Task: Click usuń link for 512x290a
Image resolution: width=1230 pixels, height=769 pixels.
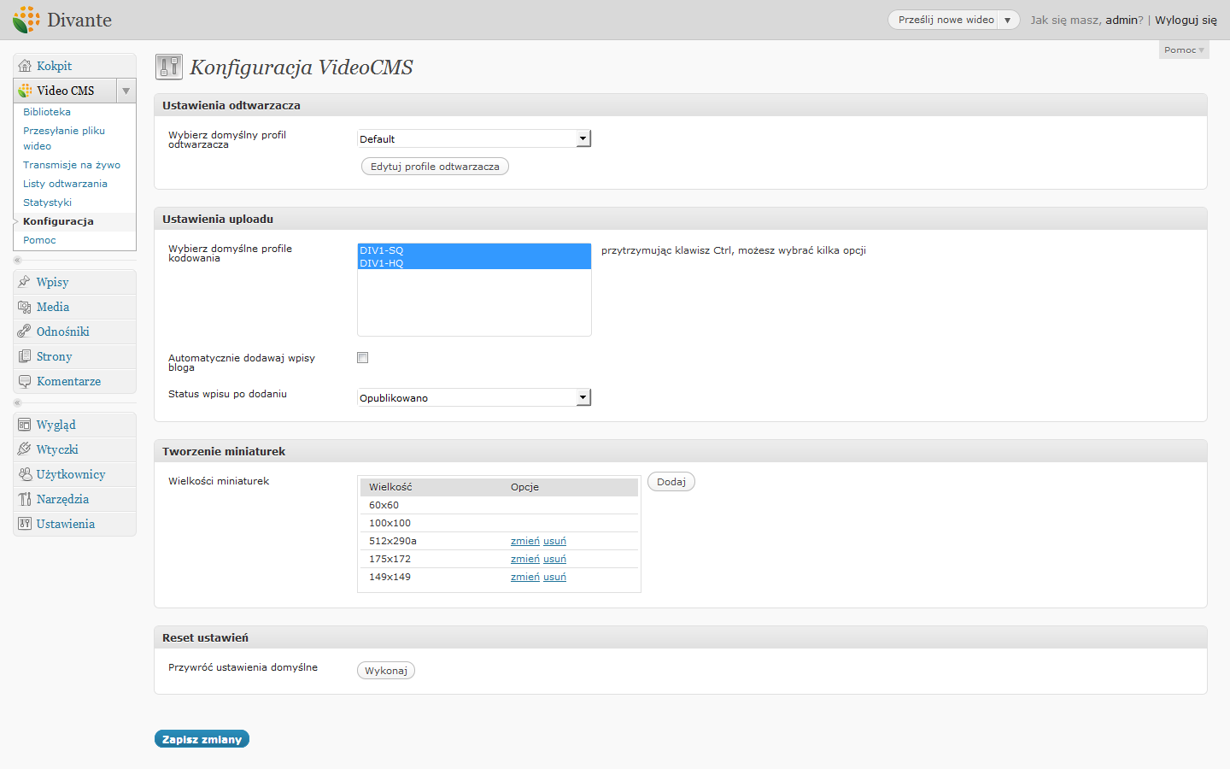Action: (554, 541)
